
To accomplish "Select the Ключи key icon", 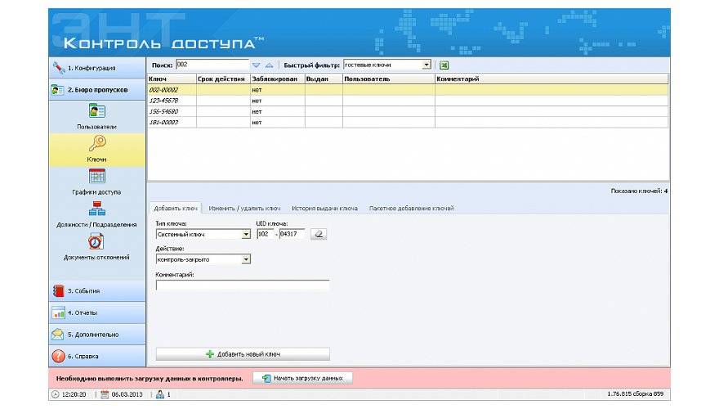I will [x=97, y=144].
